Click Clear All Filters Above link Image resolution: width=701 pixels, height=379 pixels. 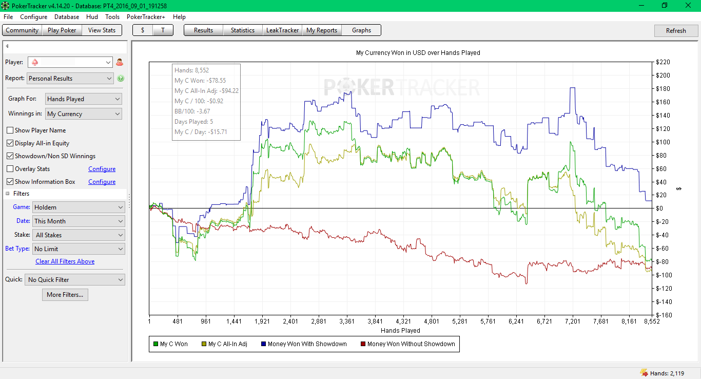[x=65, y=261]
